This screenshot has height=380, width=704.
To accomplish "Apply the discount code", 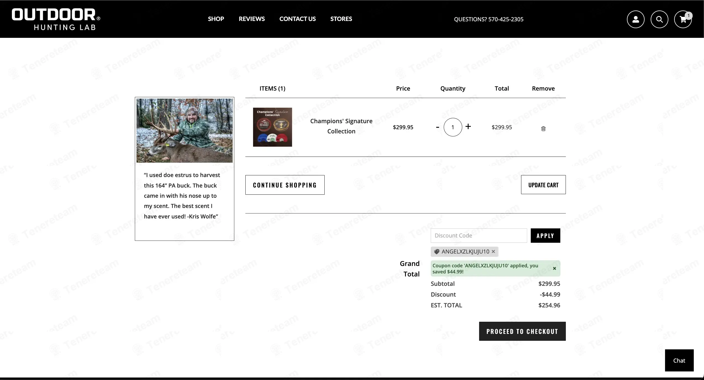I will click(x=545, y=236).
